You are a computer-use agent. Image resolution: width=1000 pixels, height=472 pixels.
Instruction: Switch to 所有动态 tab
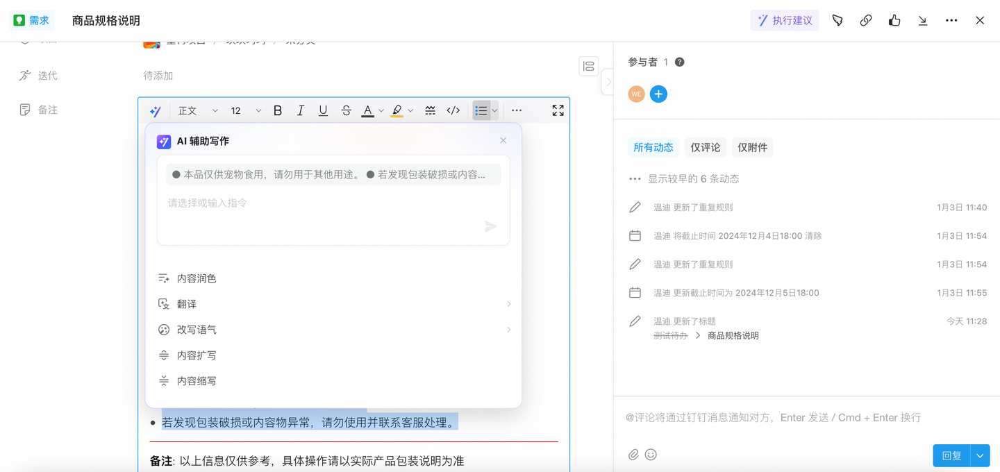click(x=653, y=147)
